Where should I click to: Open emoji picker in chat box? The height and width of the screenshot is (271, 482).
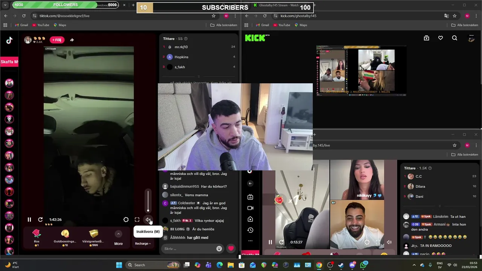click(219, 248)
